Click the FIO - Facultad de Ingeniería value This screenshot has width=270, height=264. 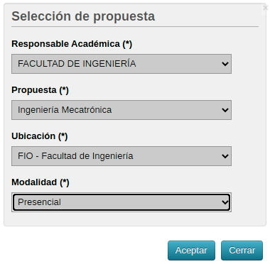[x=75, y=156]
